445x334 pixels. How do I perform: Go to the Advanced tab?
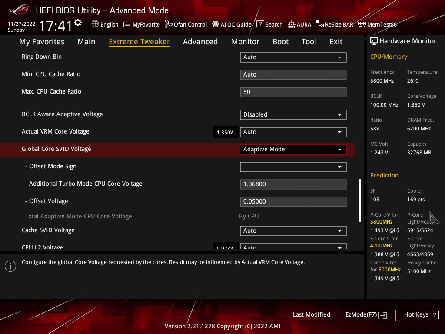[x=200, y=42]
